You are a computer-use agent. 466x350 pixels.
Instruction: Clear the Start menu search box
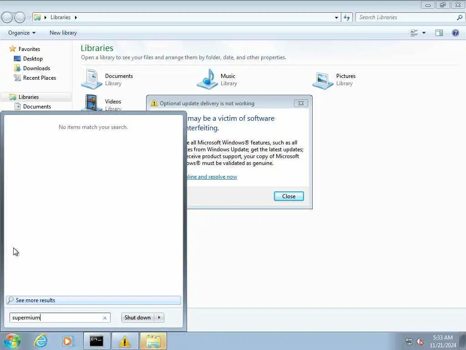click(105, 318)
